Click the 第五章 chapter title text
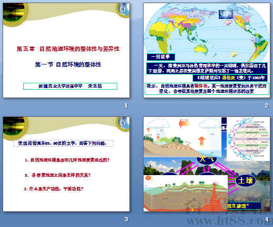273x227 pixels. [68, 49]
